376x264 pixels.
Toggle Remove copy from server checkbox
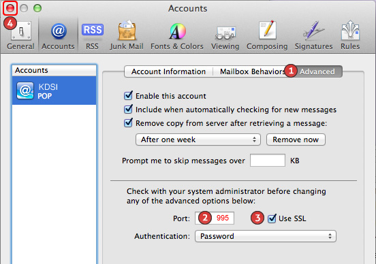[128, 123]
